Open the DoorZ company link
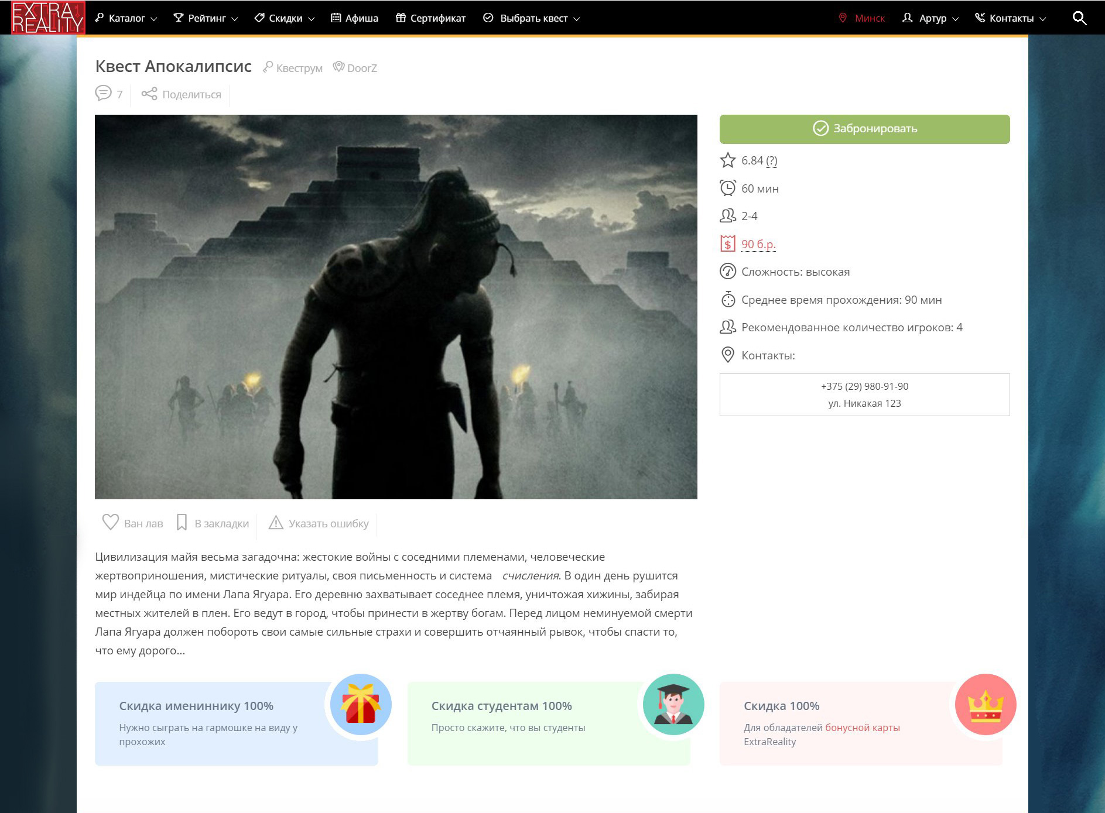Image resolution: width=1105 pixels, height=813 pixels. click(x=362, y=68)
